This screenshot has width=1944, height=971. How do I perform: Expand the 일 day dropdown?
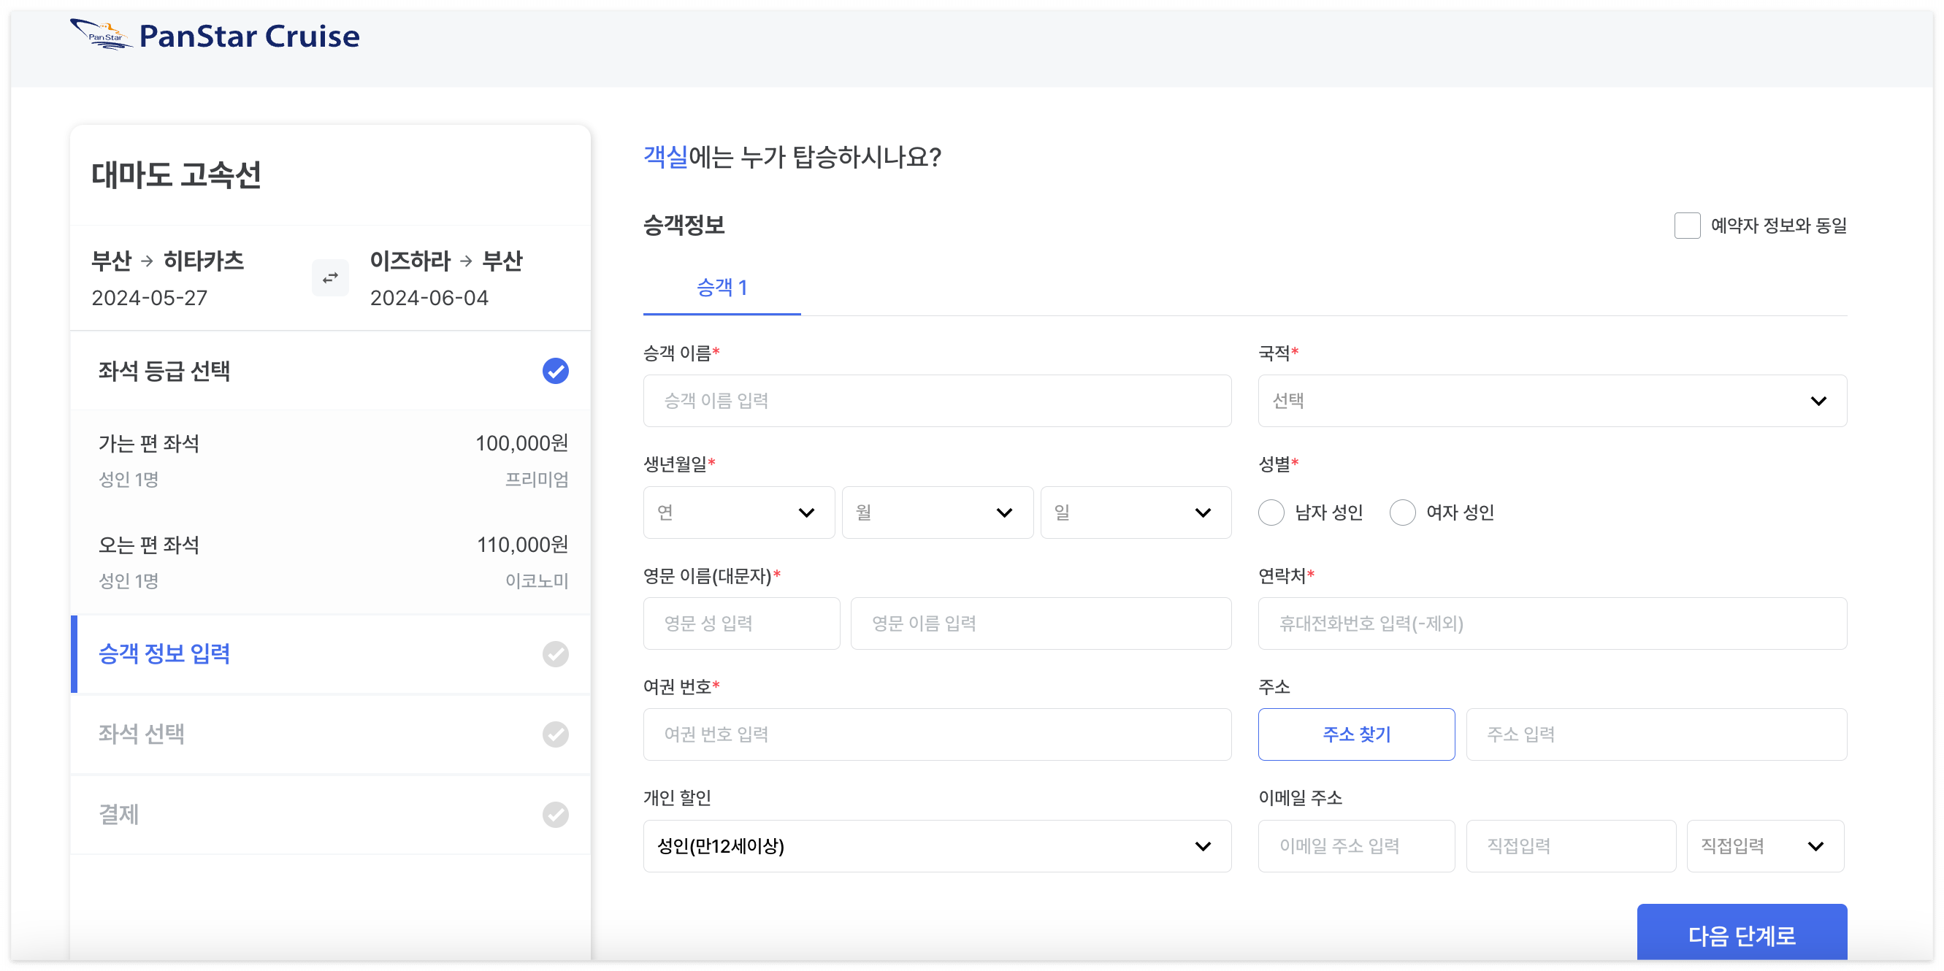[1135, 513]
